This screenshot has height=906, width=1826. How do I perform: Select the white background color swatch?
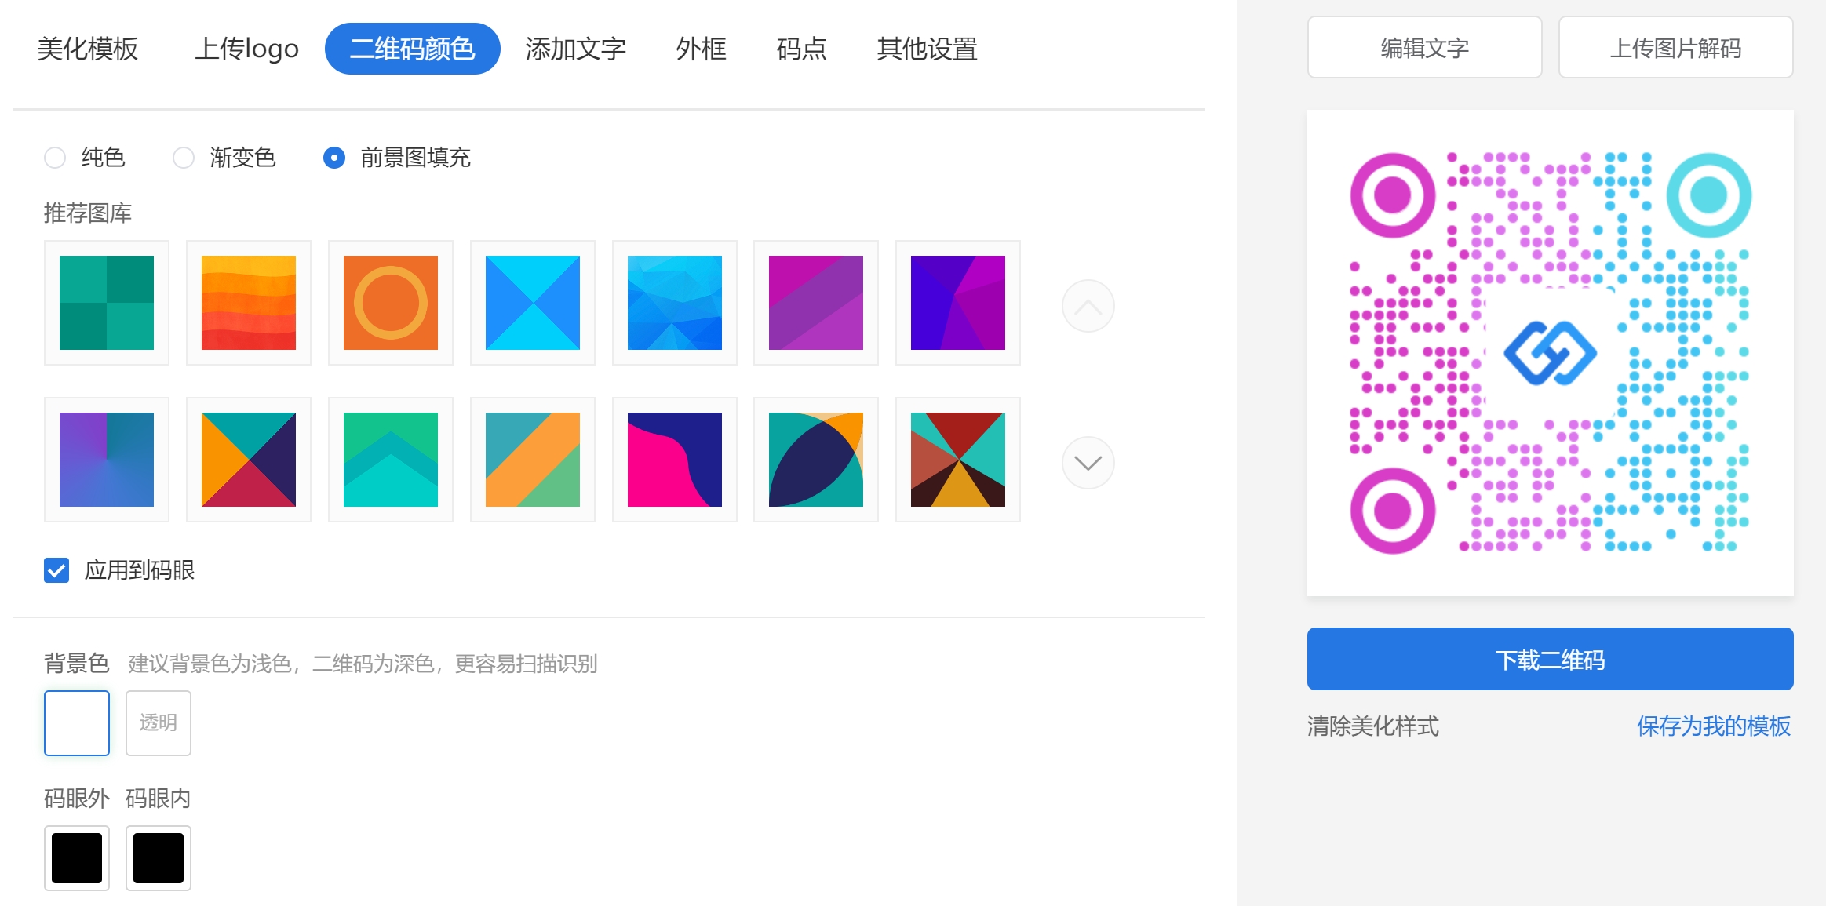[x=77, y=723]
